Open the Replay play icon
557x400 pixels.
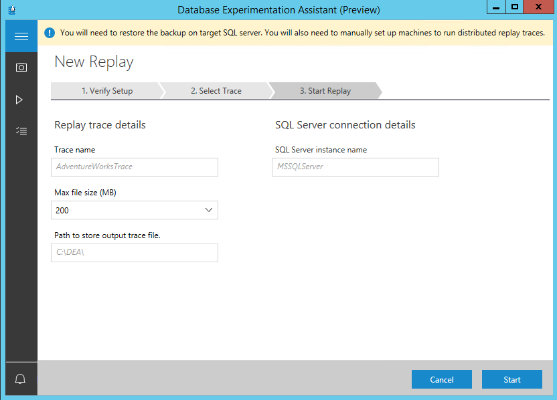19,100
